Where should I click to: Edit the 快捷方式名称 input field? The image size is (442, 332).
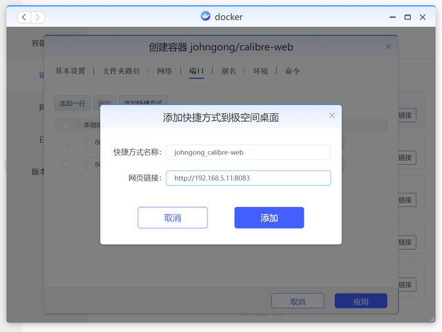[249, 153]
